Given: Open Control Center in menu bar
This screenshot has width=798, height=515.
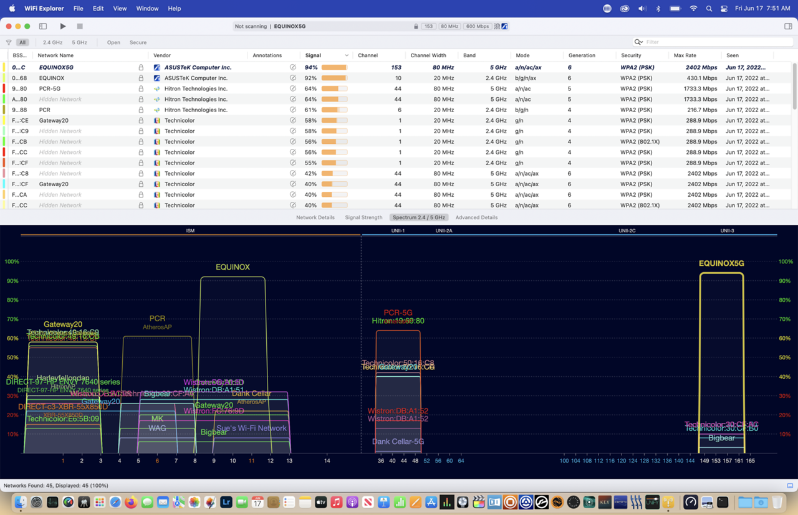Looking at the screenshot, I should (x=724, y=9).
